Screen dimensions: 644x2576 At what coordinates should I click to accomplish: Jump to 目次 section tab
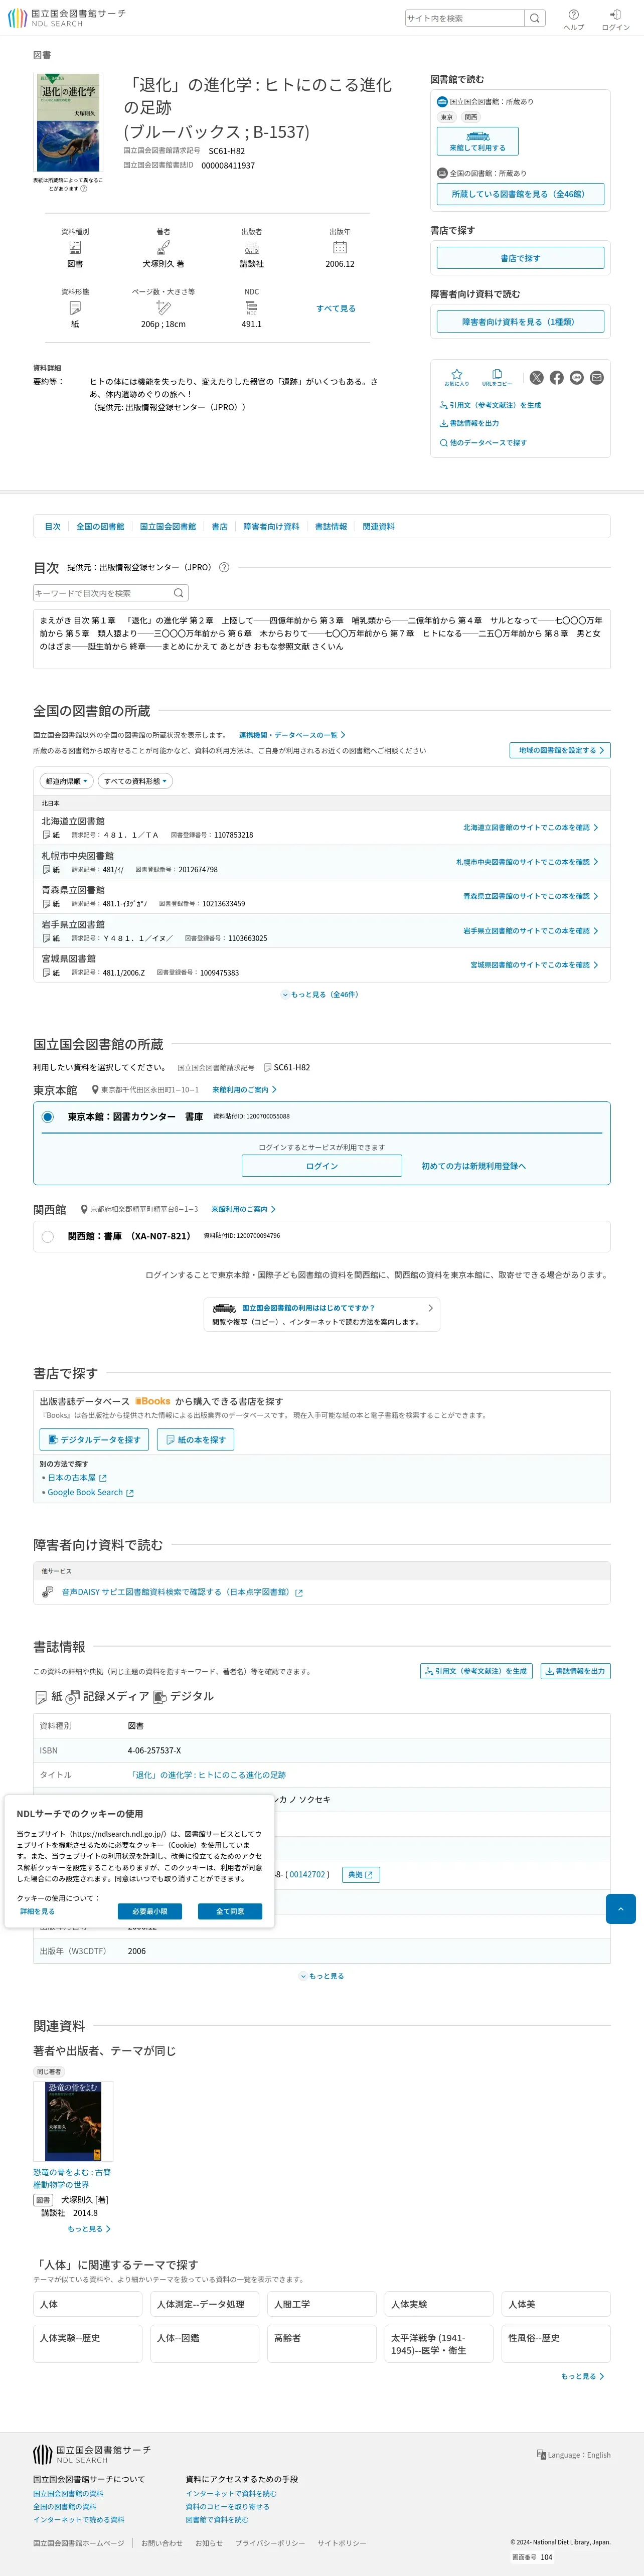[x=53, y=526]
